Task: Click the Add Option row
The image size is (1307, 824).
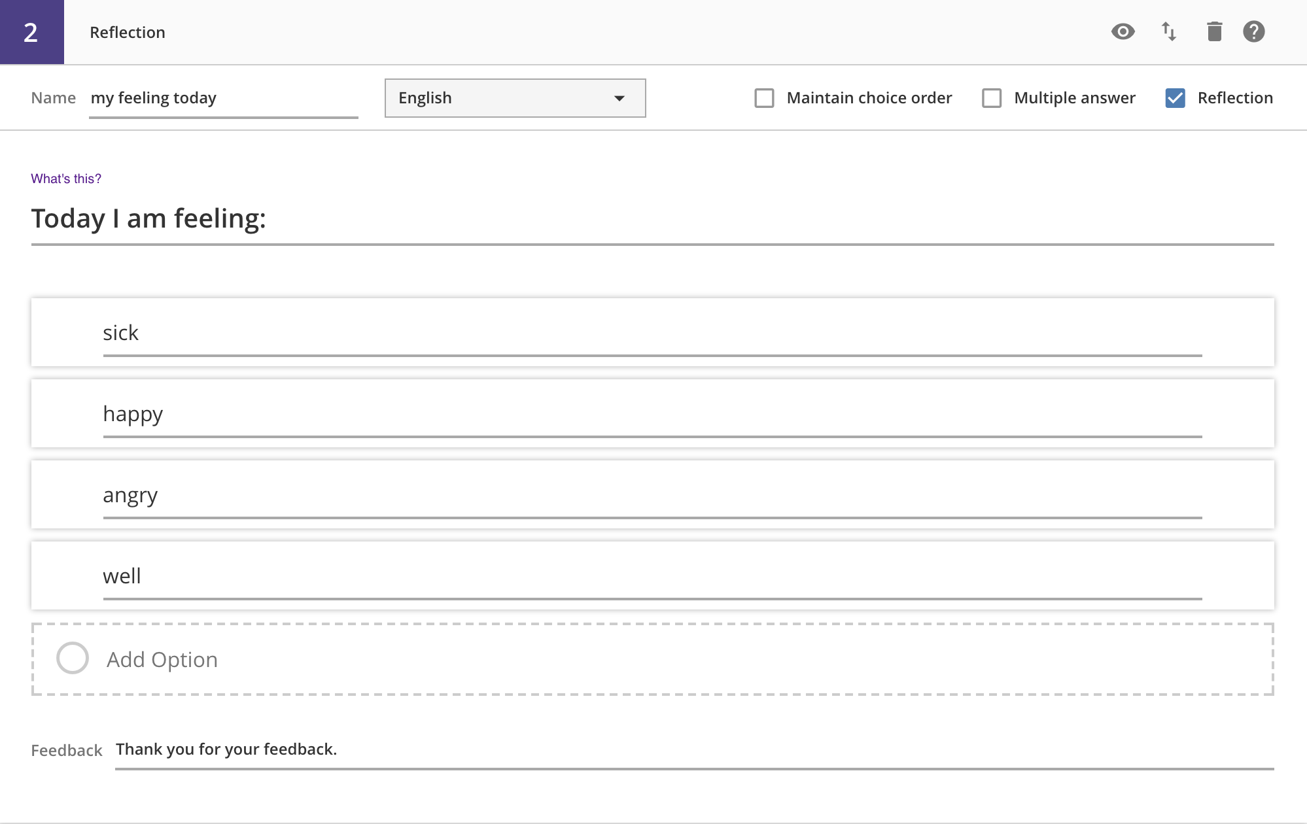Action: 652,659
